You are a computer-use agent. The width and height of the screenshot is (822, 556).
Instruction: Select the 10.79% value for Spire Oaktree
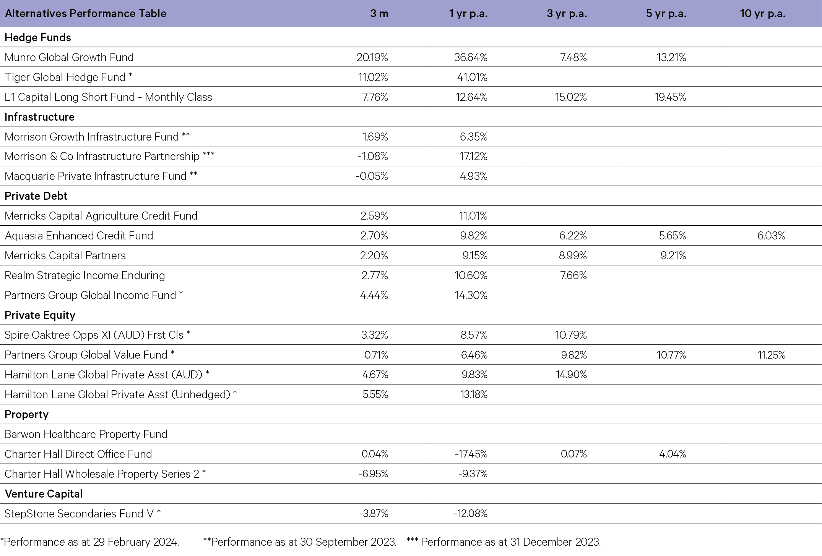571,335
